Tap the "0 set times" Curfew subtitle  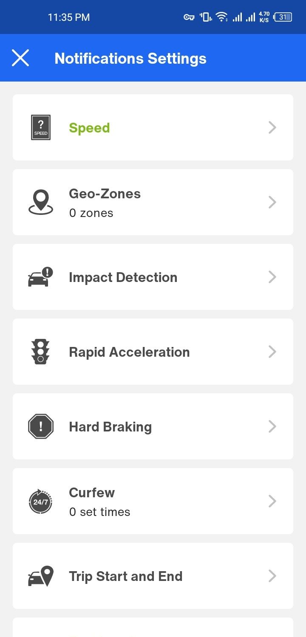click(x=99, y=512)
